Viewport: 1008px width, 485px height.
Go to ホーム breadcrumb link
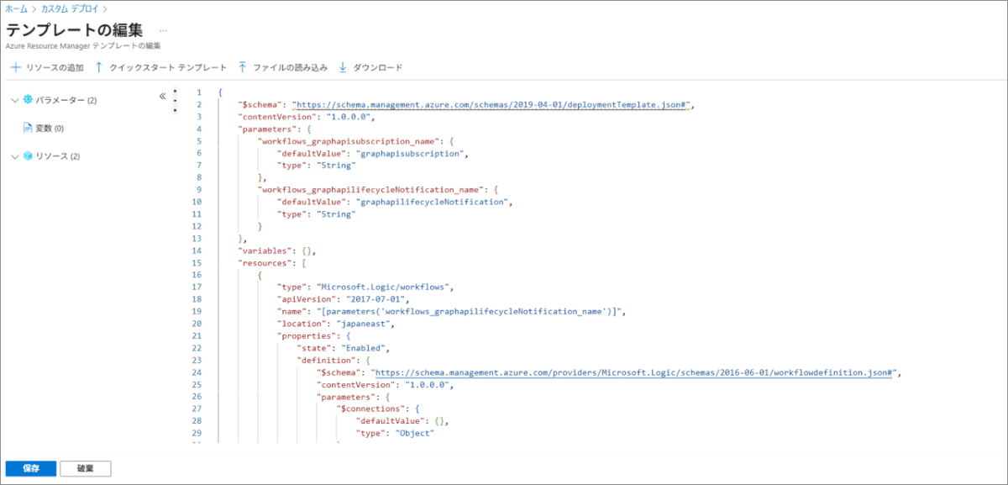(x=15, y=9)
